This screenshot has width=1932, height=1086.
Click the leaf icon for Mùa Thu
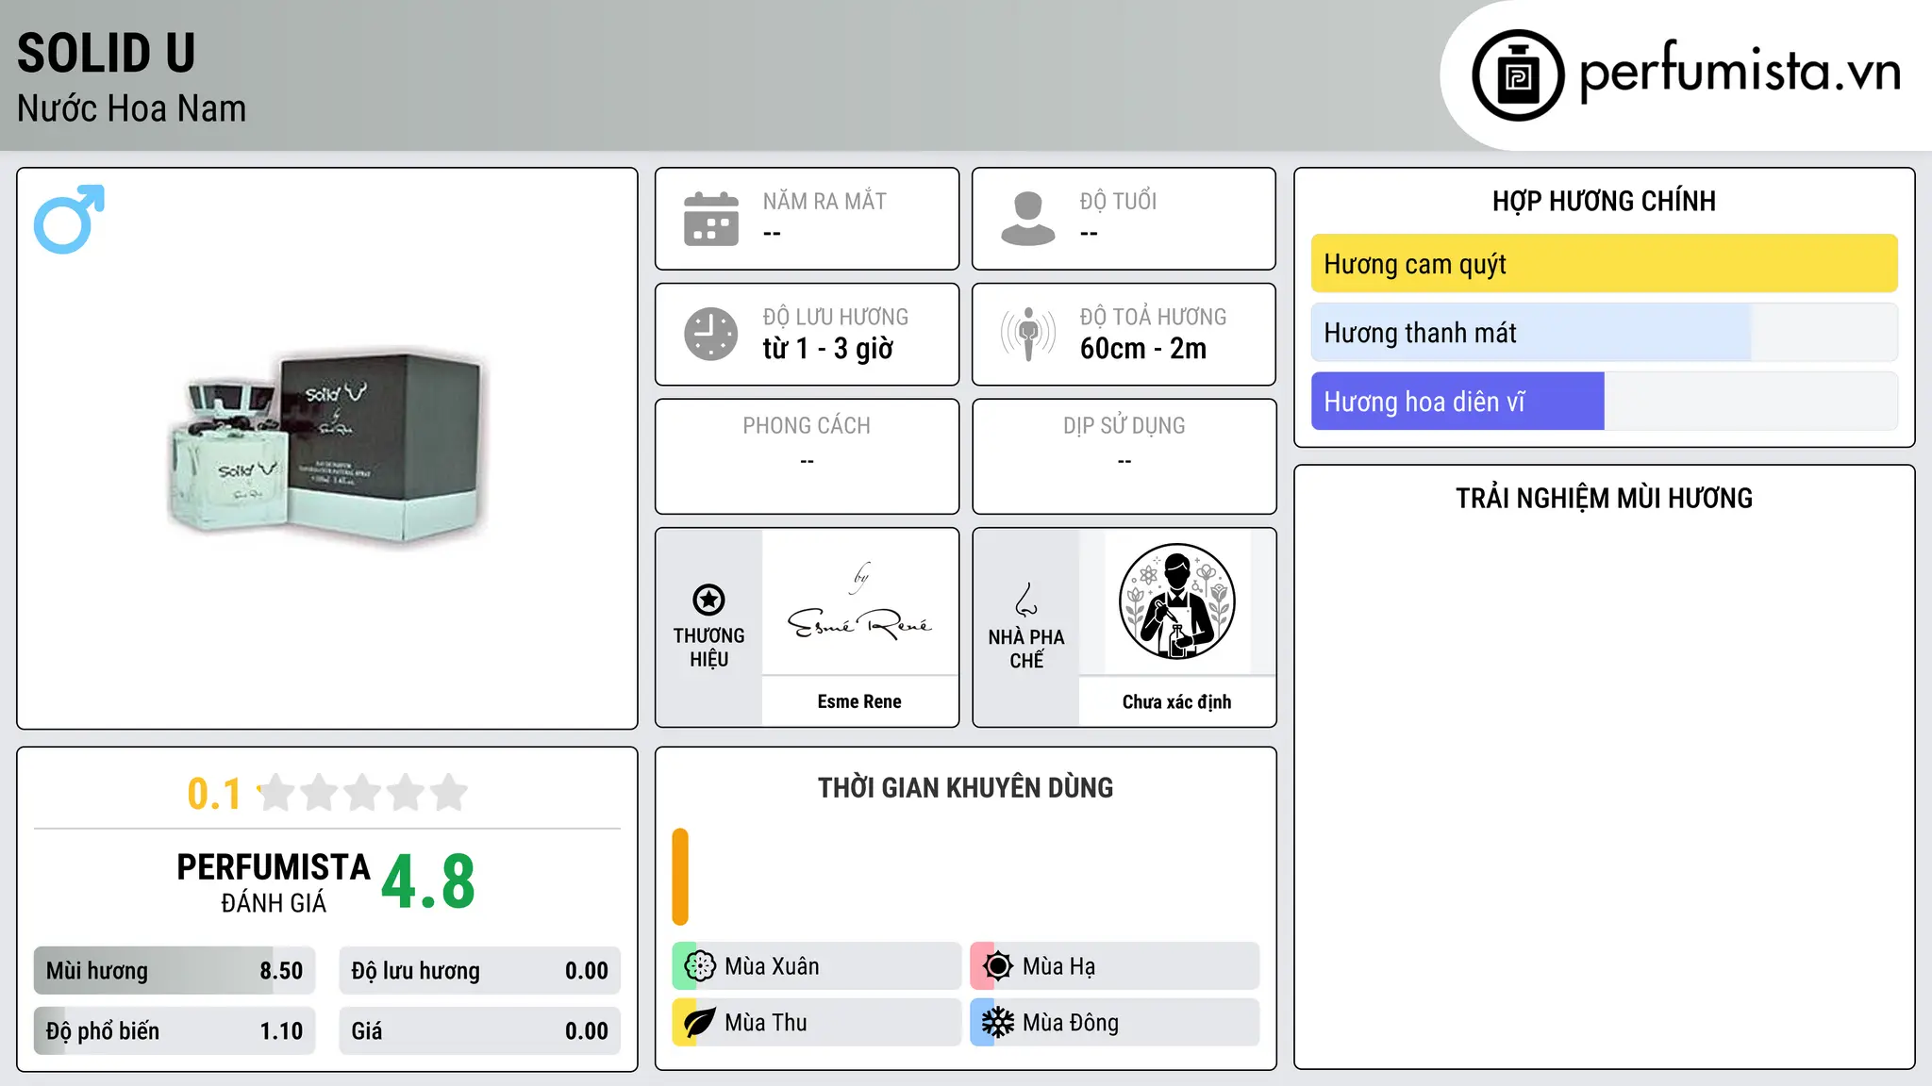[x=700, y=1023]
